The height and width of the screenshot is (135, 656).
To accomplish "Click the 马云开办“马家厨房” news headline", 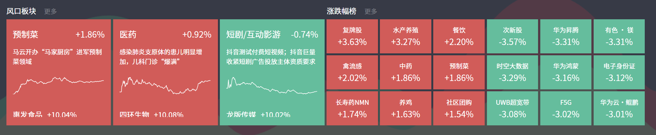I will click(57, 57).
